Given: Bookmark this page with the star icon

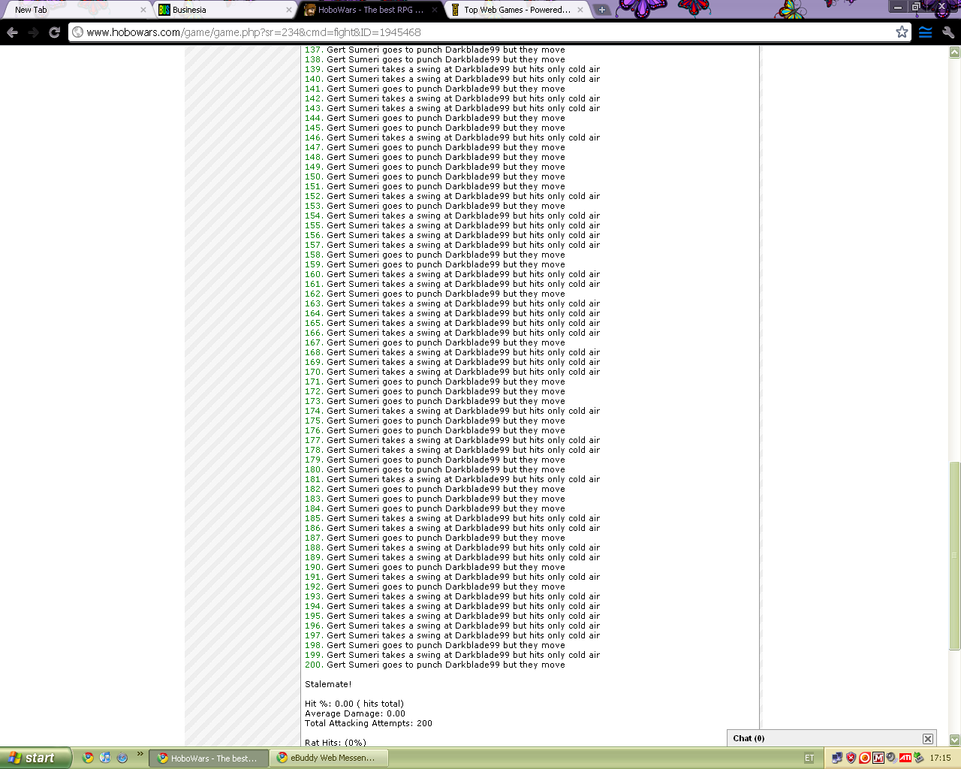Looking at the screenshot, I should (902, 32).
